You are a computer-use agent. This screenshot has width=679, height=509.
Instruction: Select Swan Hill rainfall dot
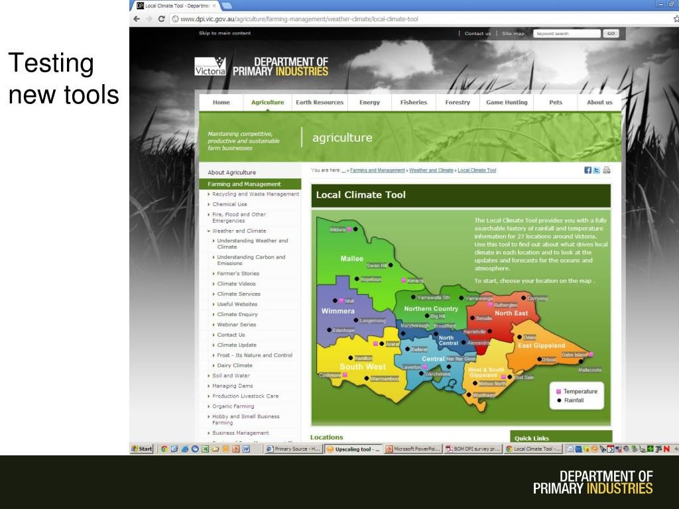point(391,265)
